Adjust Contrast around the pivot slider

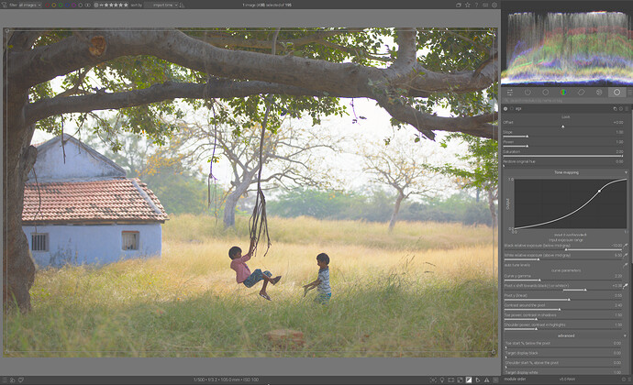[563, 307]
